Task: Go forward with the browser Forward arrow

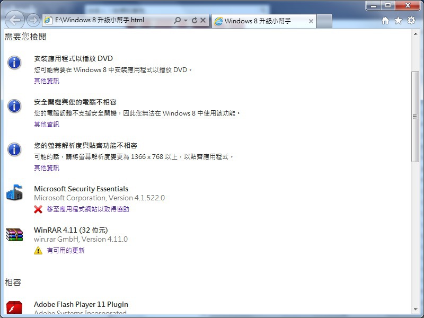Action: (33, 20)
